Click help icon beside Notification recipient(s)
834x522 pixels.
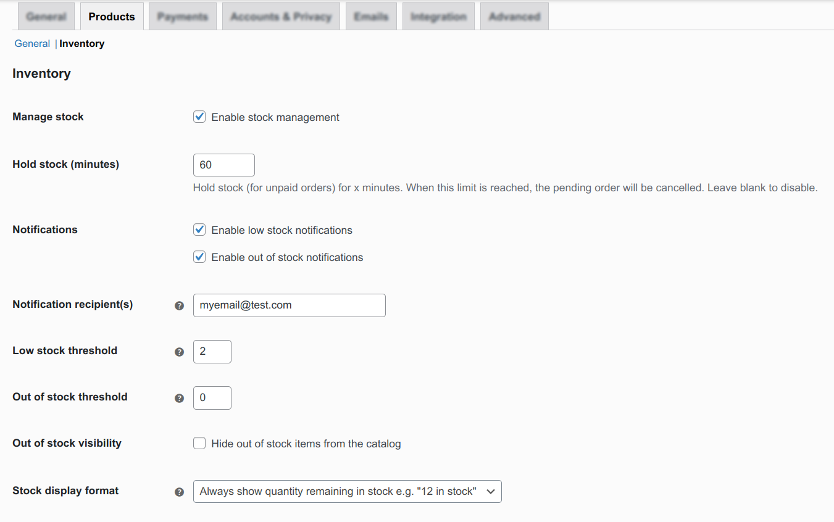coord(180,305)
